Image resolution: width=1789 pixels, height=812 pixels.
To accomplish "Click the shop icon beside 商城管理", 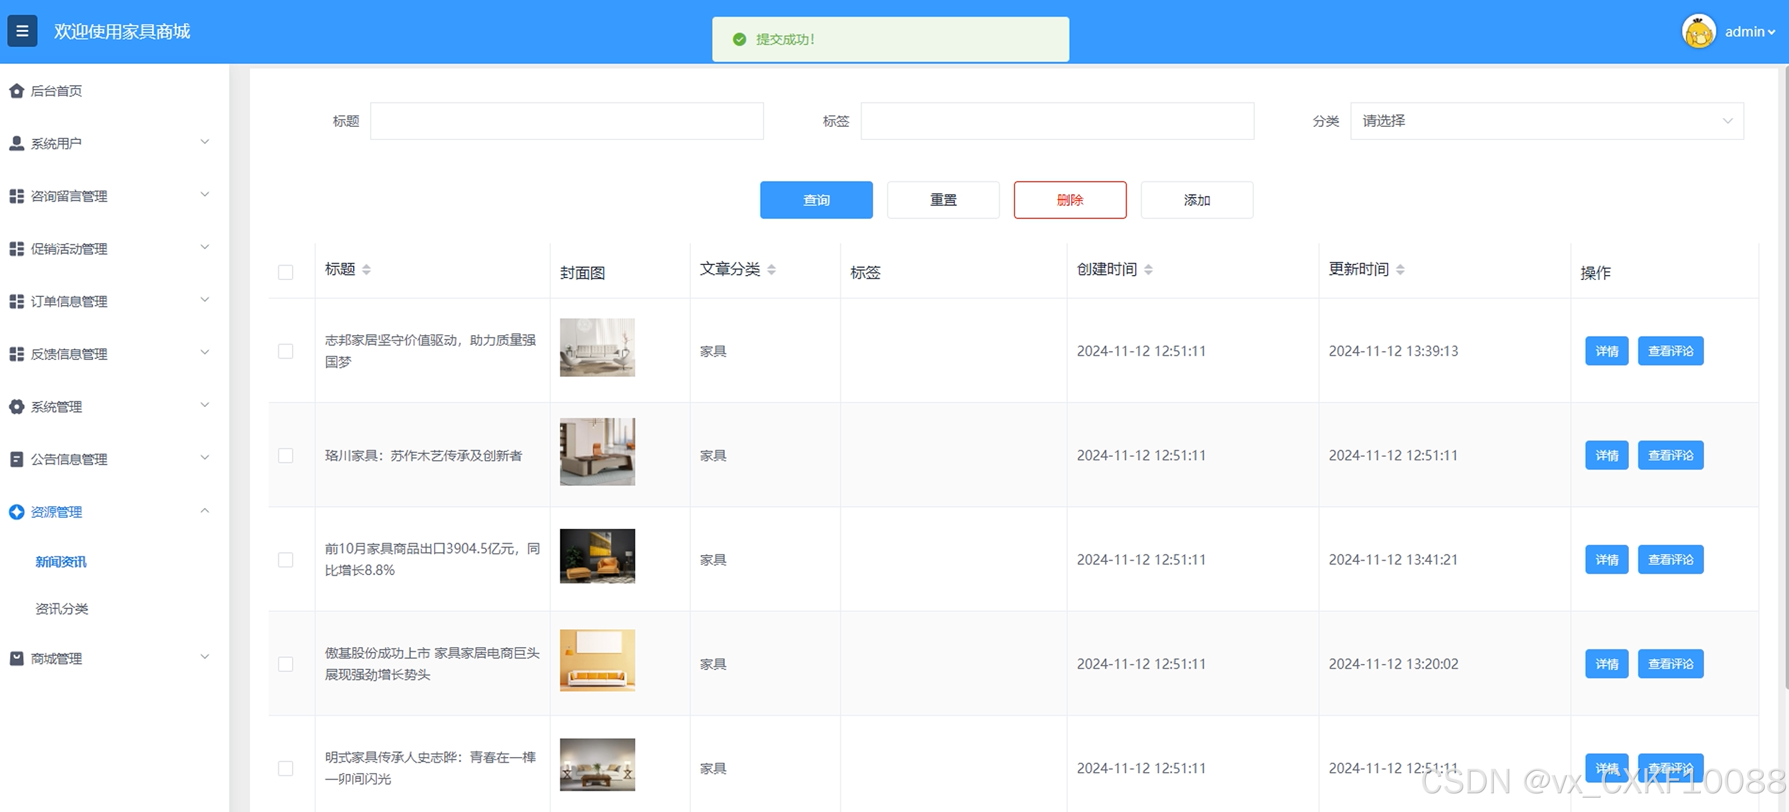I will pos(17,659).
